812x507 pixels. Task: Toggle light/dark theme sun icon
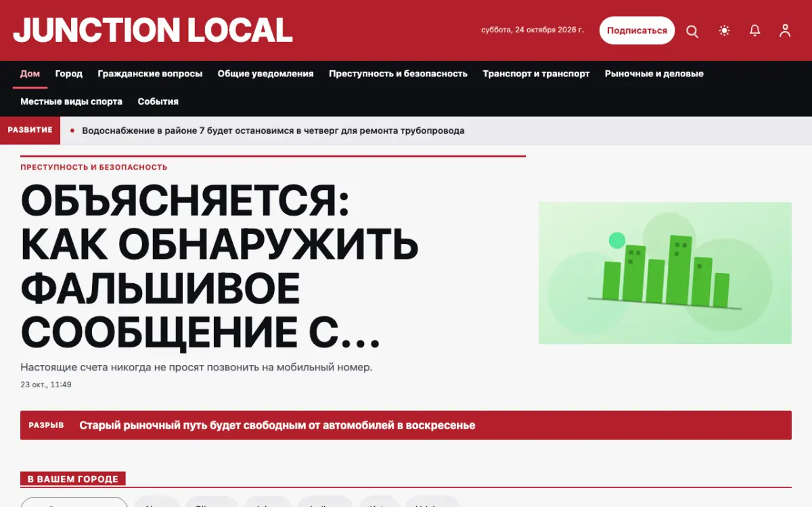(x=725, y=30)
